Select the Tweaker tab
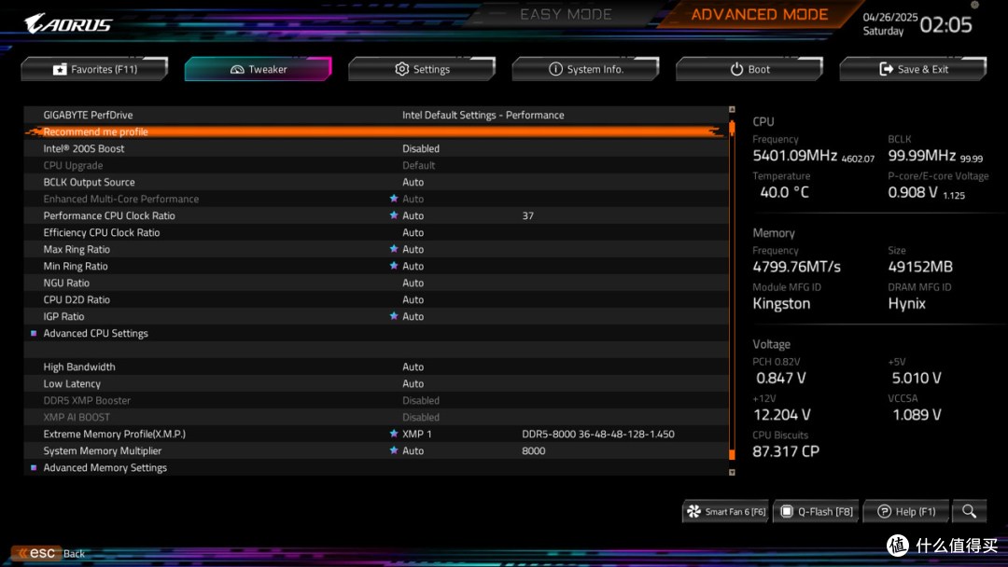 [x=258, y=69]
